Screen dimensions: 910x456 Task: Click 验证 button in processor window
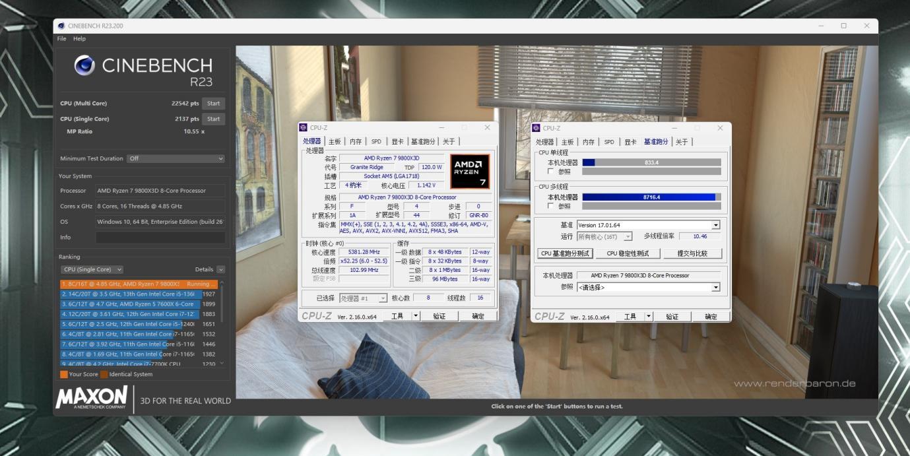[x=439, y=316]
